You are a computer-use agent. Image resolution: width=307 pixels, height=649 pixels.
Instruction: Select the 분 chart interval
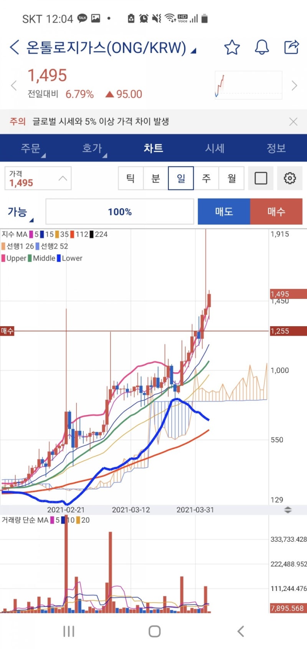pyautogui.click(x=156, y=178)
